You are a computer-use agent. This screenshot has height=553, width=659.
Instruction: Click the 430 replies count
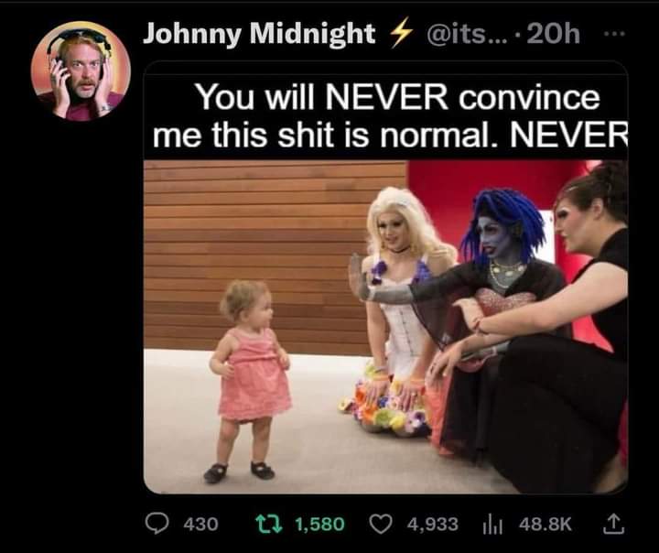click(200, 525)
